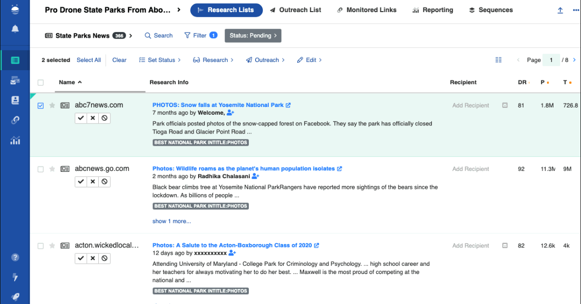Expand the Set Status dropdown
The width and height of the screenshot is (581, 304).
coord(160,60)
